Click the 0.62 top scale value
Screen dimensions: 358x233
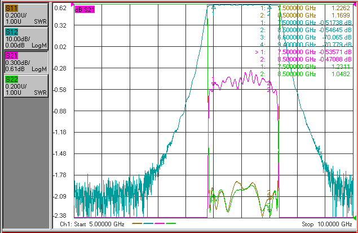click(x=60, y=8)
